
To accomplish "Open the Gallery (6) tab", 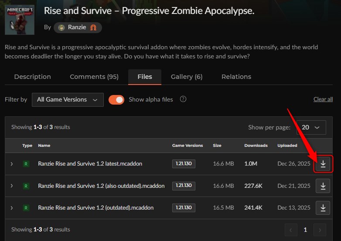I will [x=187, y=77].
